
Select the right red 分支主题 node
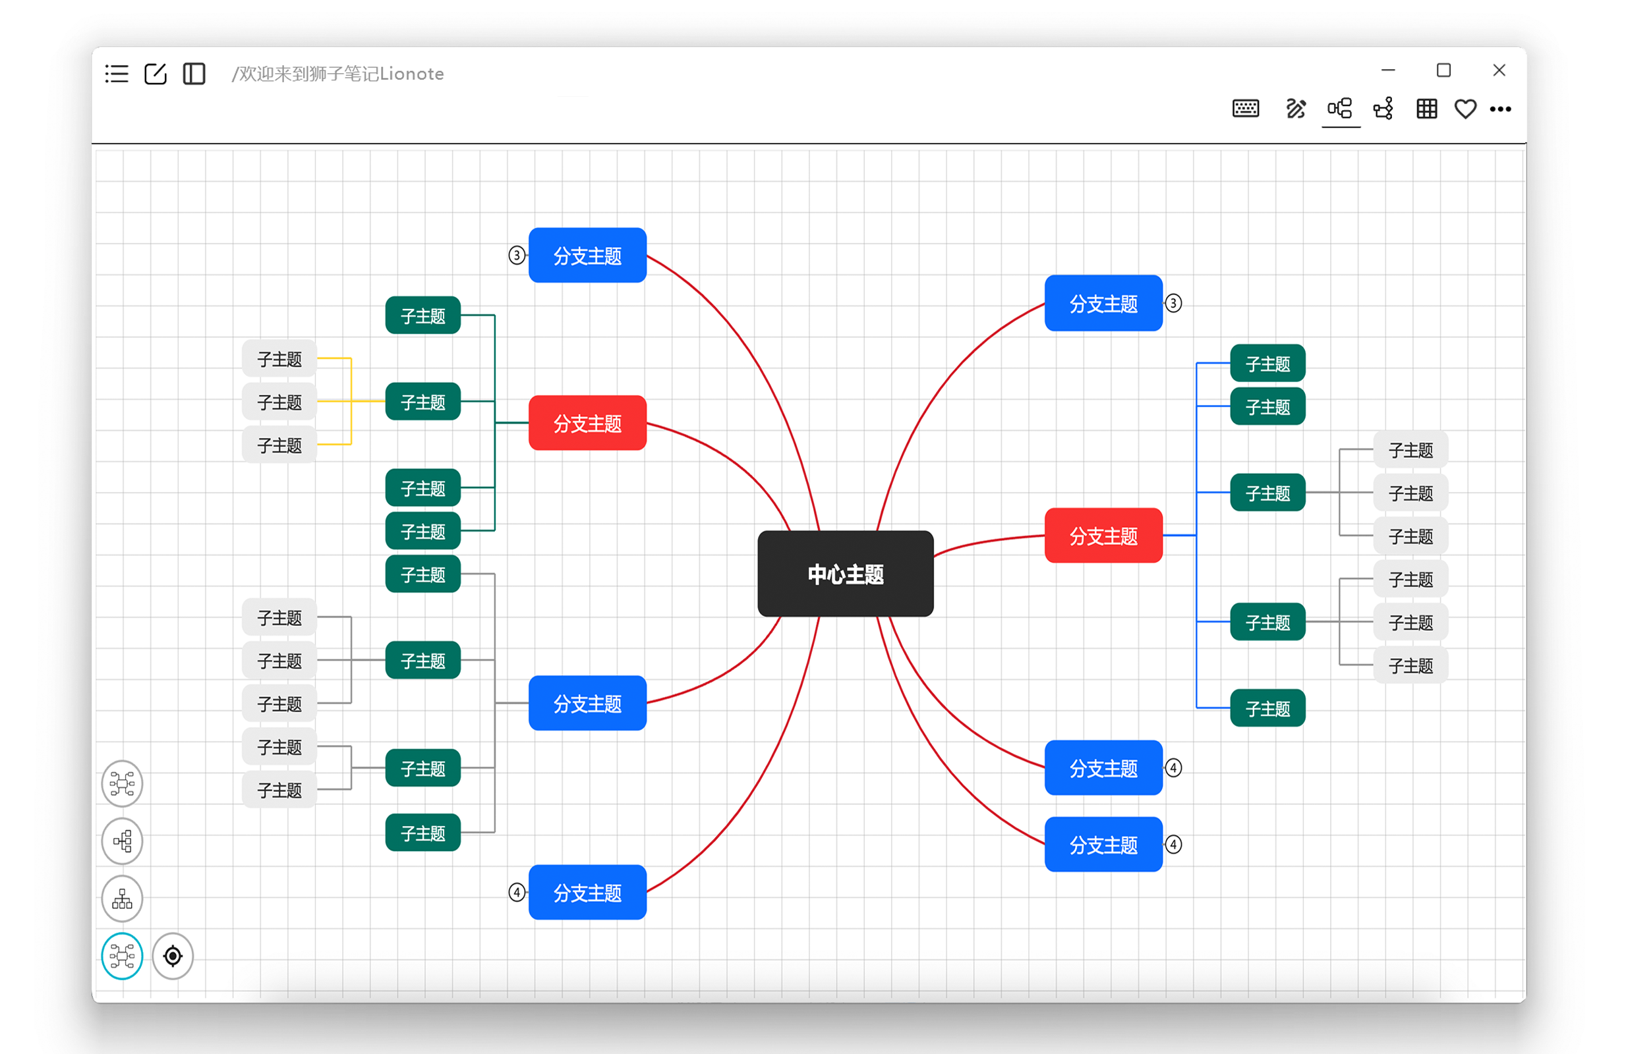[1103, 536]
